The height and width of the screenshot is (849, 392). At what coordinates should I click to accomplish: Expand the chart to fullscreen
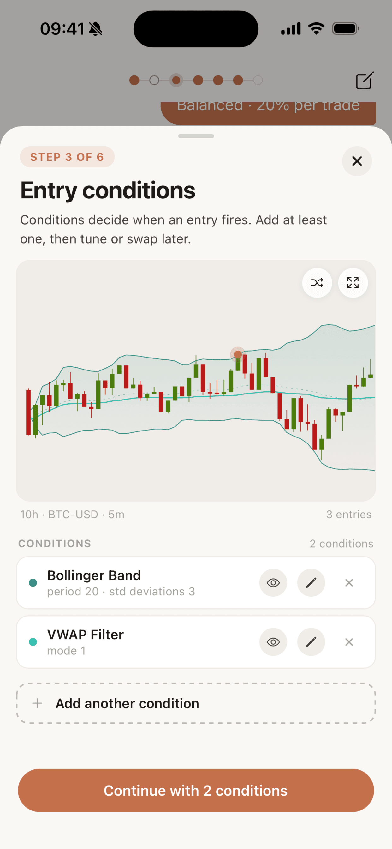click(x=353, y=283)
